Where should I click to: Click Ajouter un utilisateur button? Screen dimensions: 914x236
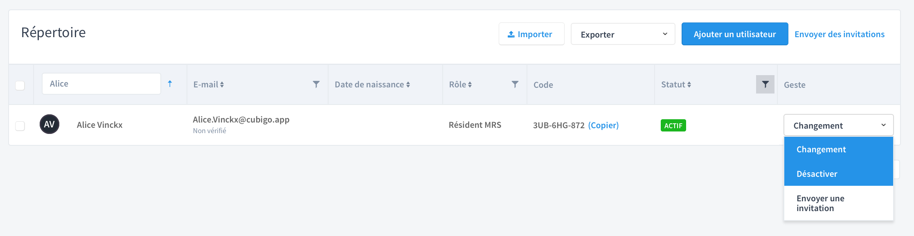tap(734, 34)
